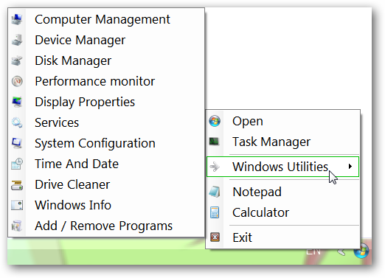Viewport: 385px width, 278px height.
Task: Click the Device Manager icon
Action: (x=17, y=40)
